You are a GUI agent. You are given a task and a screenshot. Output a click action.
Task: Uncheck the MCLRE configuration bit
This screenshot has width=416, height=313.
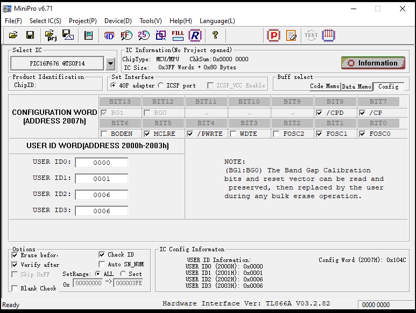[147, 134]
